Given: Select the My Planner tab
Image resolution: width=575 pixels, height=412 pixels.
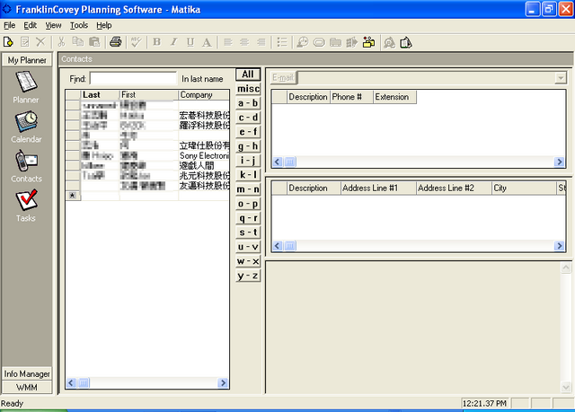Looking at the screenshot, I should pos(27,60).
